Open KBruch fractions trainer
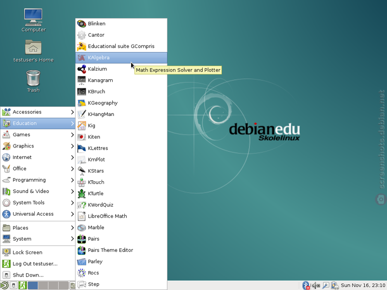Image resolution: width=387 pixels, height=290 pixels. tap(121, 92)
